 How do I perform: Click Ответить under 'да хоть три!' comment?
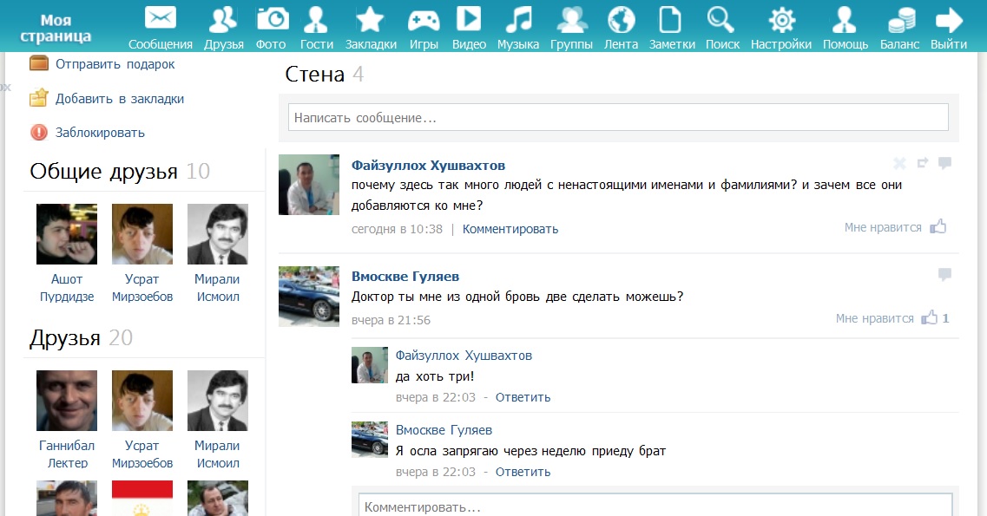click(523, 397)
